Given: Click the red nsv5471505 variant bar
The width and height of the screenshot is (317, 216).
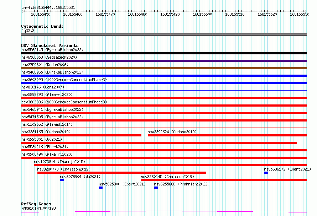Looking at the screenshot, I should click(x=164, y=120).
